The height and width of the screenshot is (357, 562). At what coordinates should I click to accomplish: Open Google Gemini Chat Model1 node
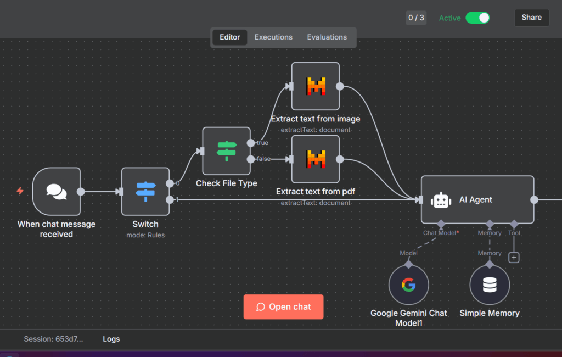click(x=408, y=285)
